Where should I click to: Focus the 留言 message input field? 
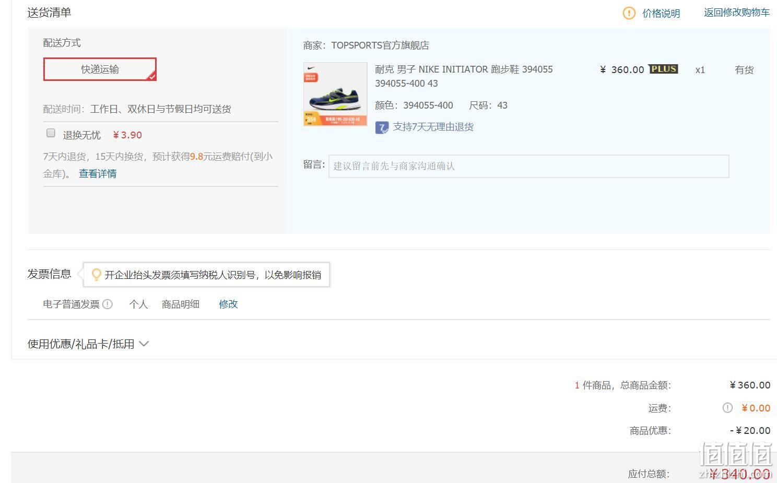(x=528, y=166)
